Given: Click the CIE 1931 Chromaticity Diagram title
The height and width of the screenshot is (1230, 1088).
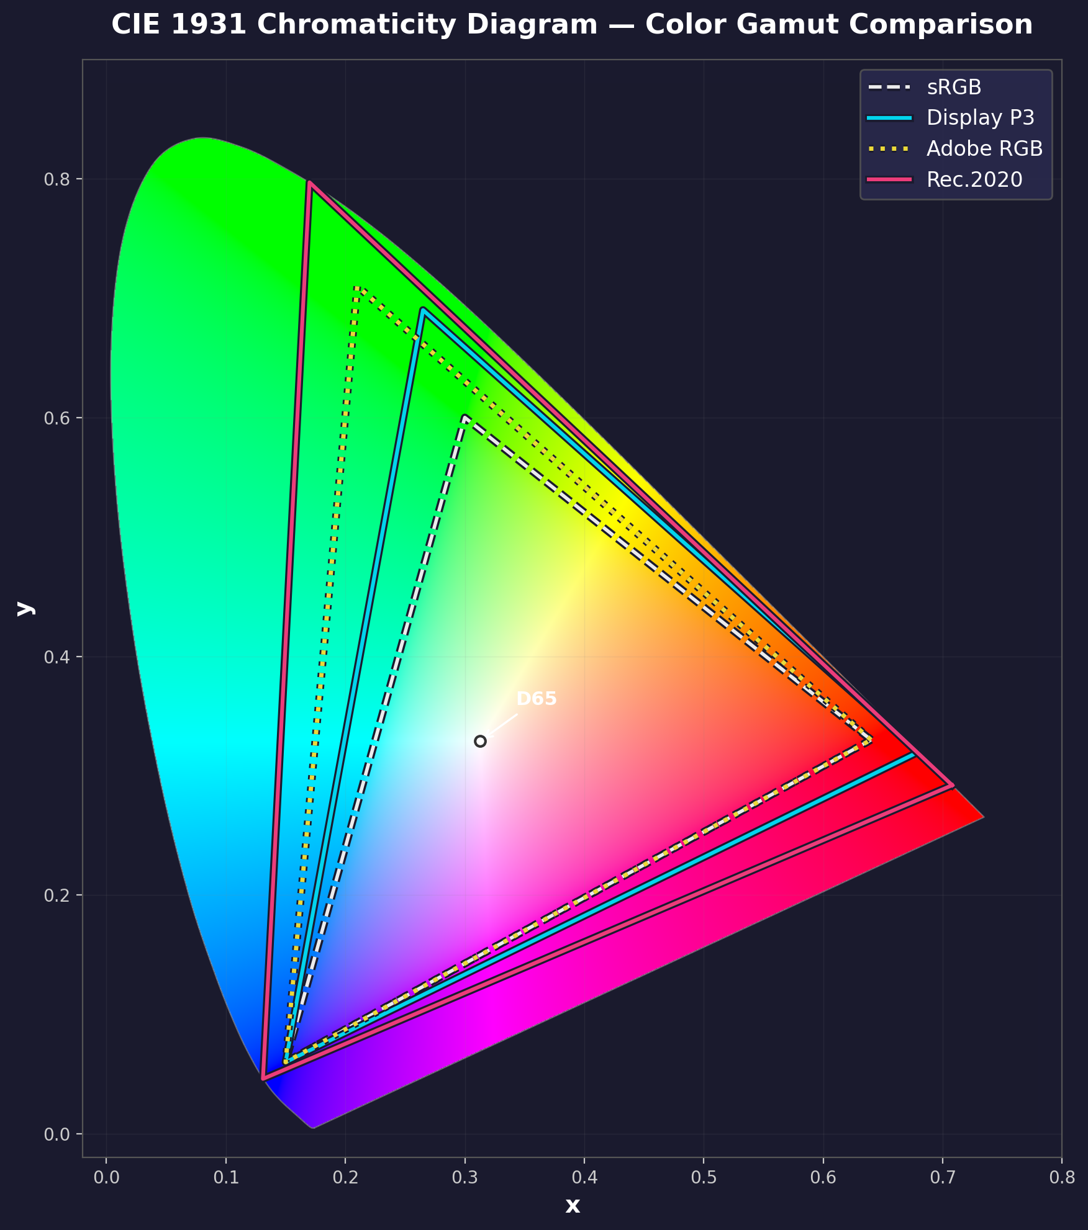Looking at the screenshot, I should 572,25.
